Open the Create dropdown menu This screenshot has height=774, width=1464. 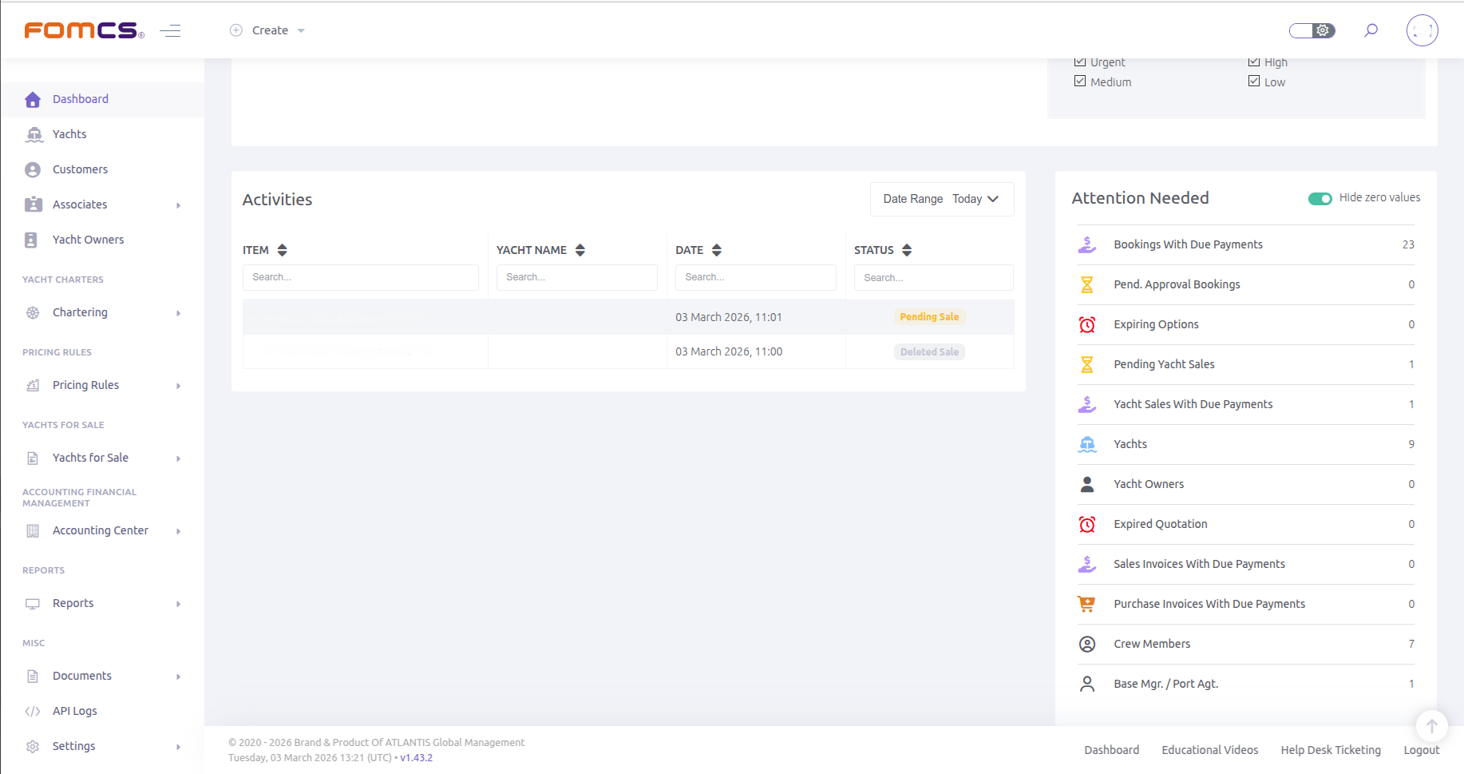(x=267, y=30)
